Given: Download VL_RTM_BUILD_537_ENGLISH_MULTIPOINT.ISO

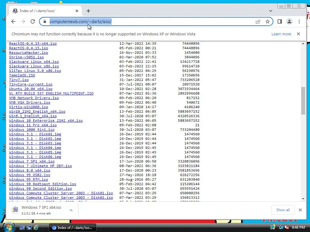Looking at the screenshot, I should pos(51,94).
